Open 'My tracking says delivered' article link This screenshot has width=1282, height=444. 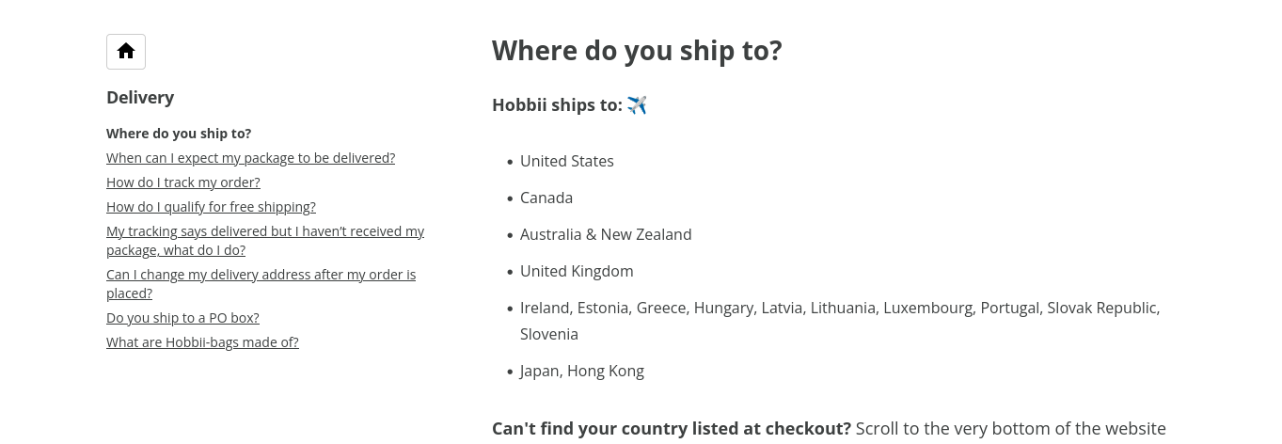(x=265, y=241)
